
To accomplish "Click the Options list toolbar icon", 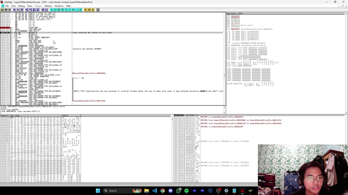I will 98,10.
